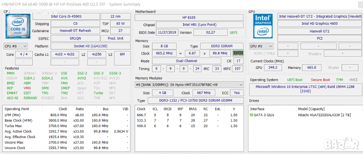Image resolution: width=363 pixels, height=154 pixels.
Task: Open the CPU #0 selector dropdown
Action: tap(16, 46)
